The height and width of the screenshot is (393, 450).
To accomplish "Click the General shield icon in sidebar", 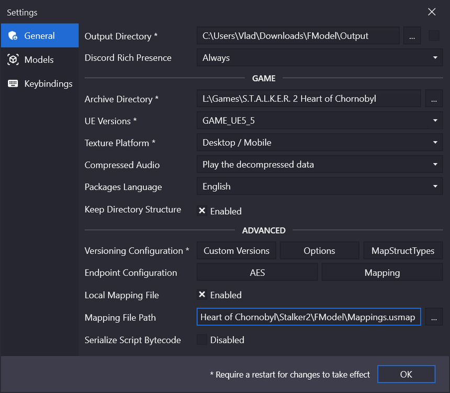I will tap(13, 36).
